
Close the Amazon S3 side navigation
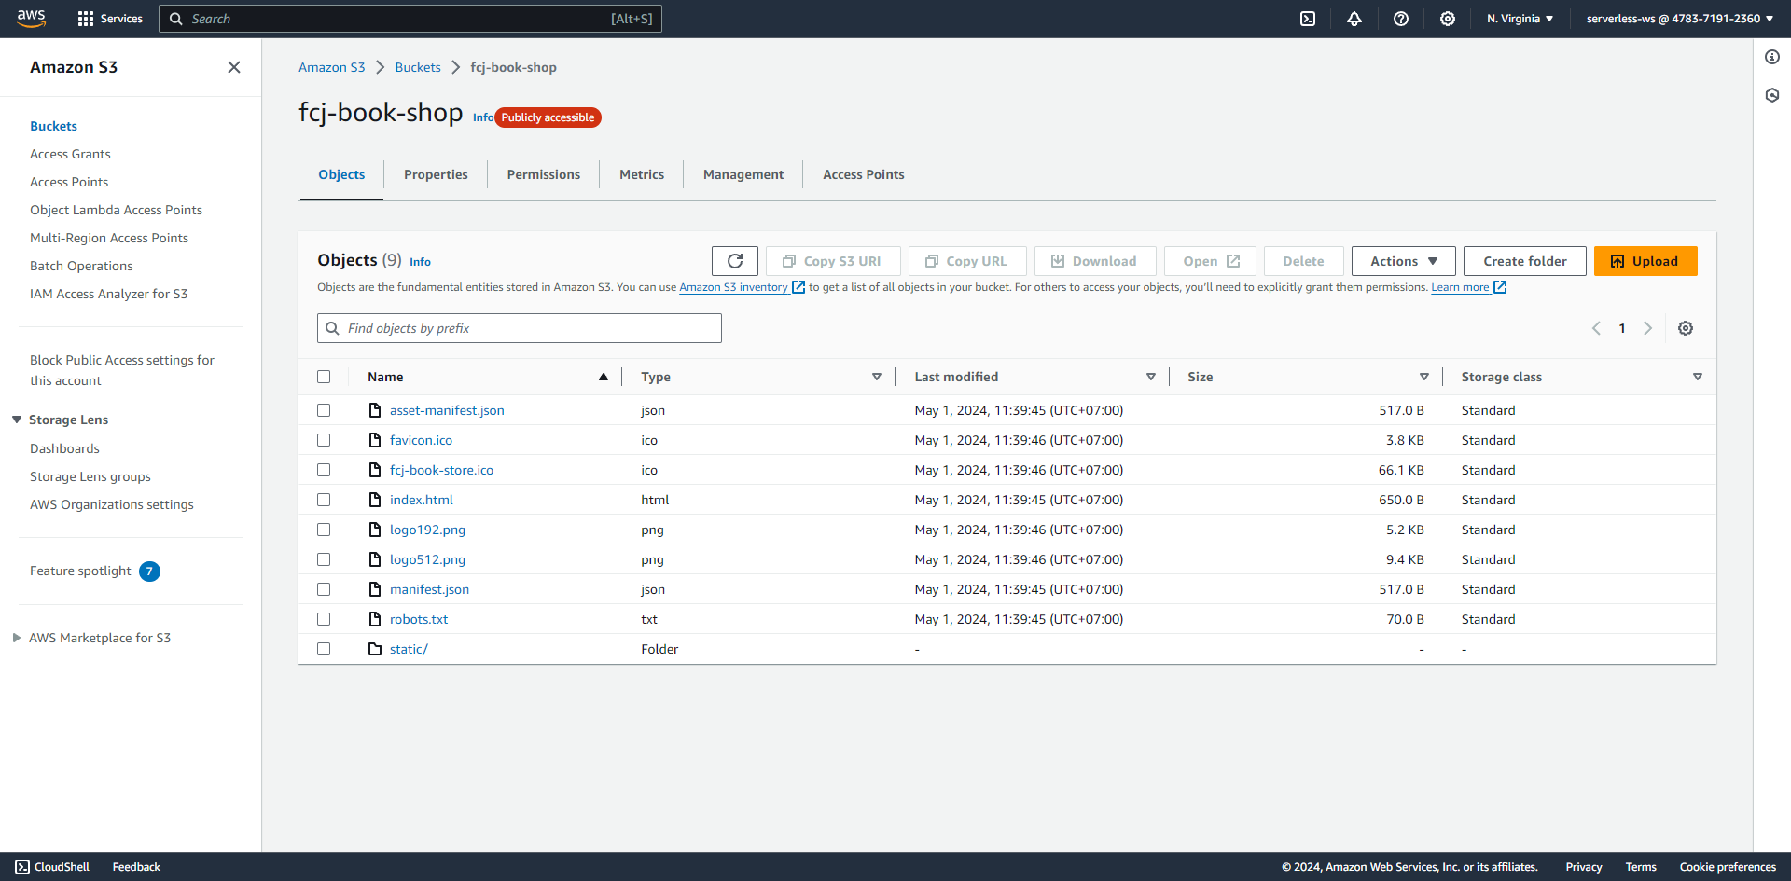coord(234,67)
